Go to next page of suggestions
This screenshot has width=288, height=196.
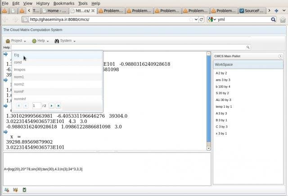(x=51, y=106)
